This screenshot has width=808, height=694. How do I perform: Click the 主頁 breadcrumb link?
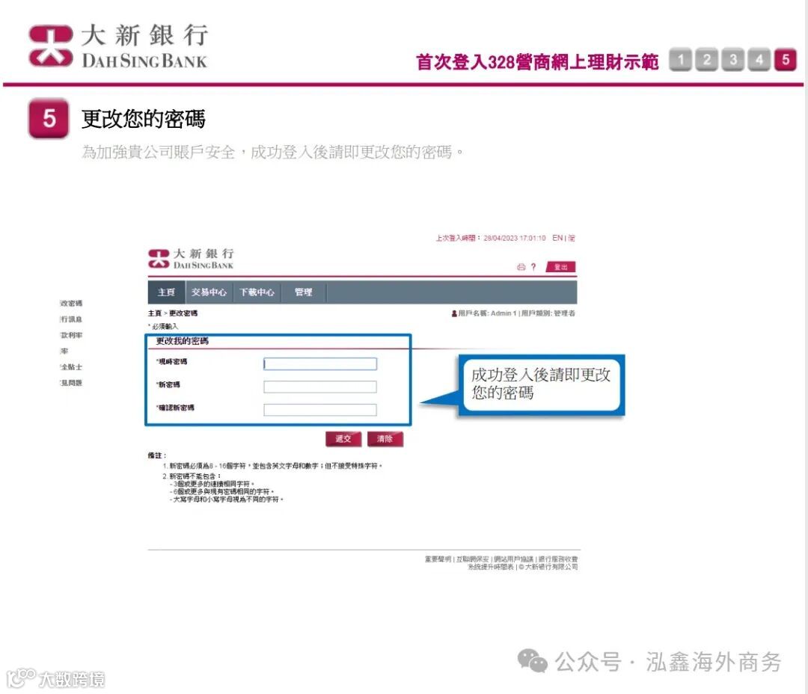(155, 313)
